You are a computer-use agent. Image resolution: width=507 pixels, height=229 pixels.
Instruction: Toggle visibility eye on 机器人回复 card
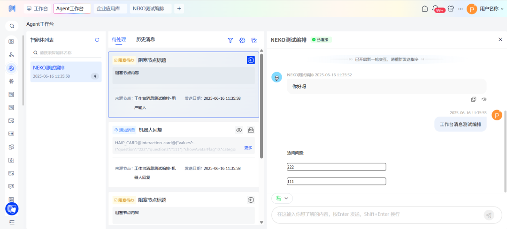click(x=239, y=130)
